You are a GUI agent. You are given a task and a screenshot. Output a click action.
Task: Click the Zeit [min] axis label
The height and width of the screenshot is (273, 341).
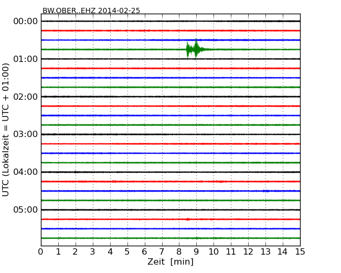(170, 261)
